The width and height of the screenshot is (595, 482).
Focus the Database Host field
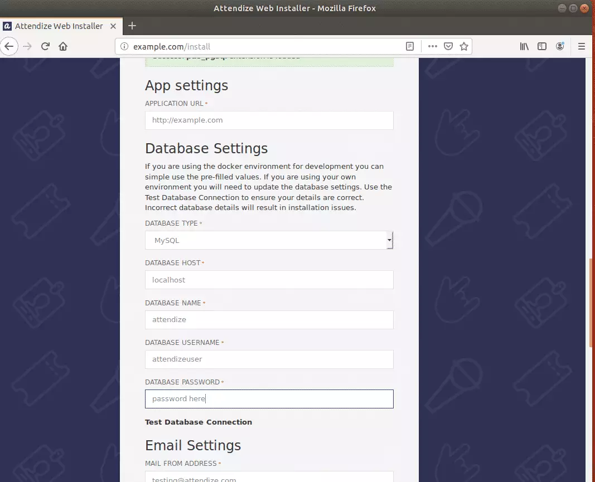tap(269, 280)
